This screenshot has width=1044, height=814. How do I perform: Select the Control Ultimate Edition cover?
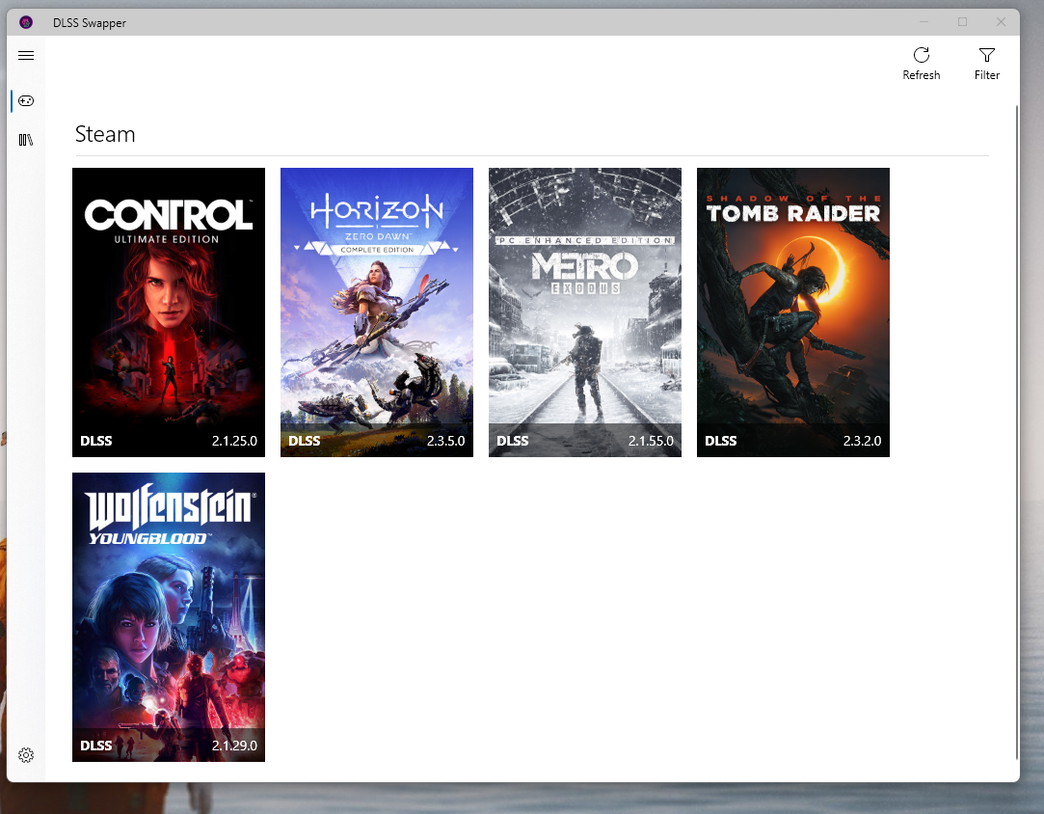click(x=169, y=312)
